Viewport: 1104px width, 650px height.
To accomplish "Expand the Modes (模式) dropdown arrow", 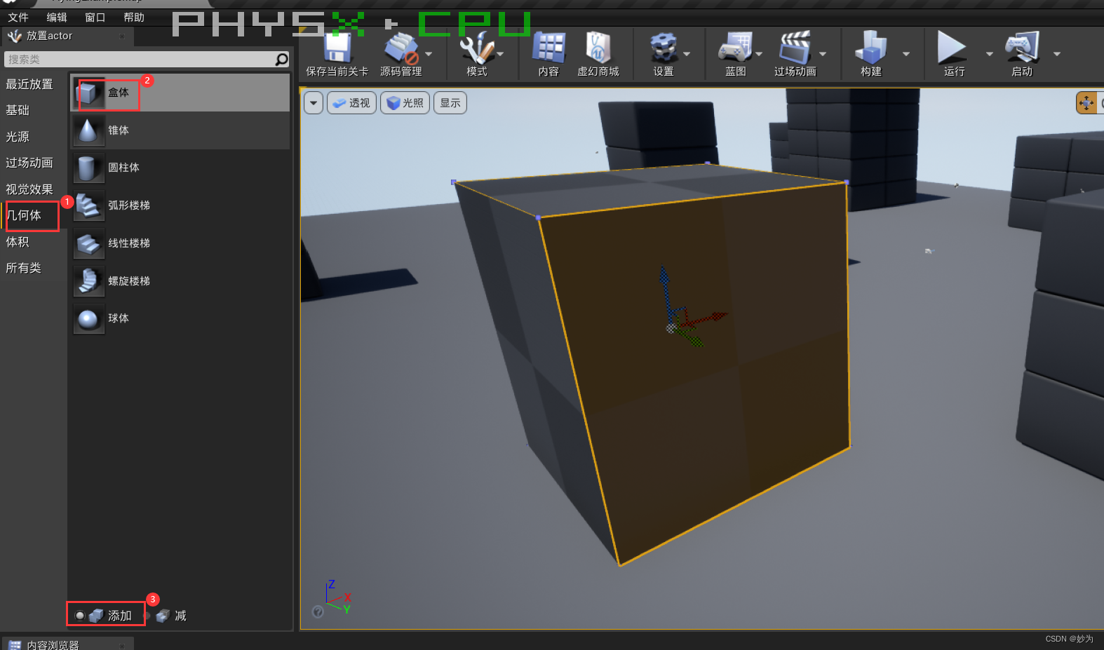I will pos(500,54).
